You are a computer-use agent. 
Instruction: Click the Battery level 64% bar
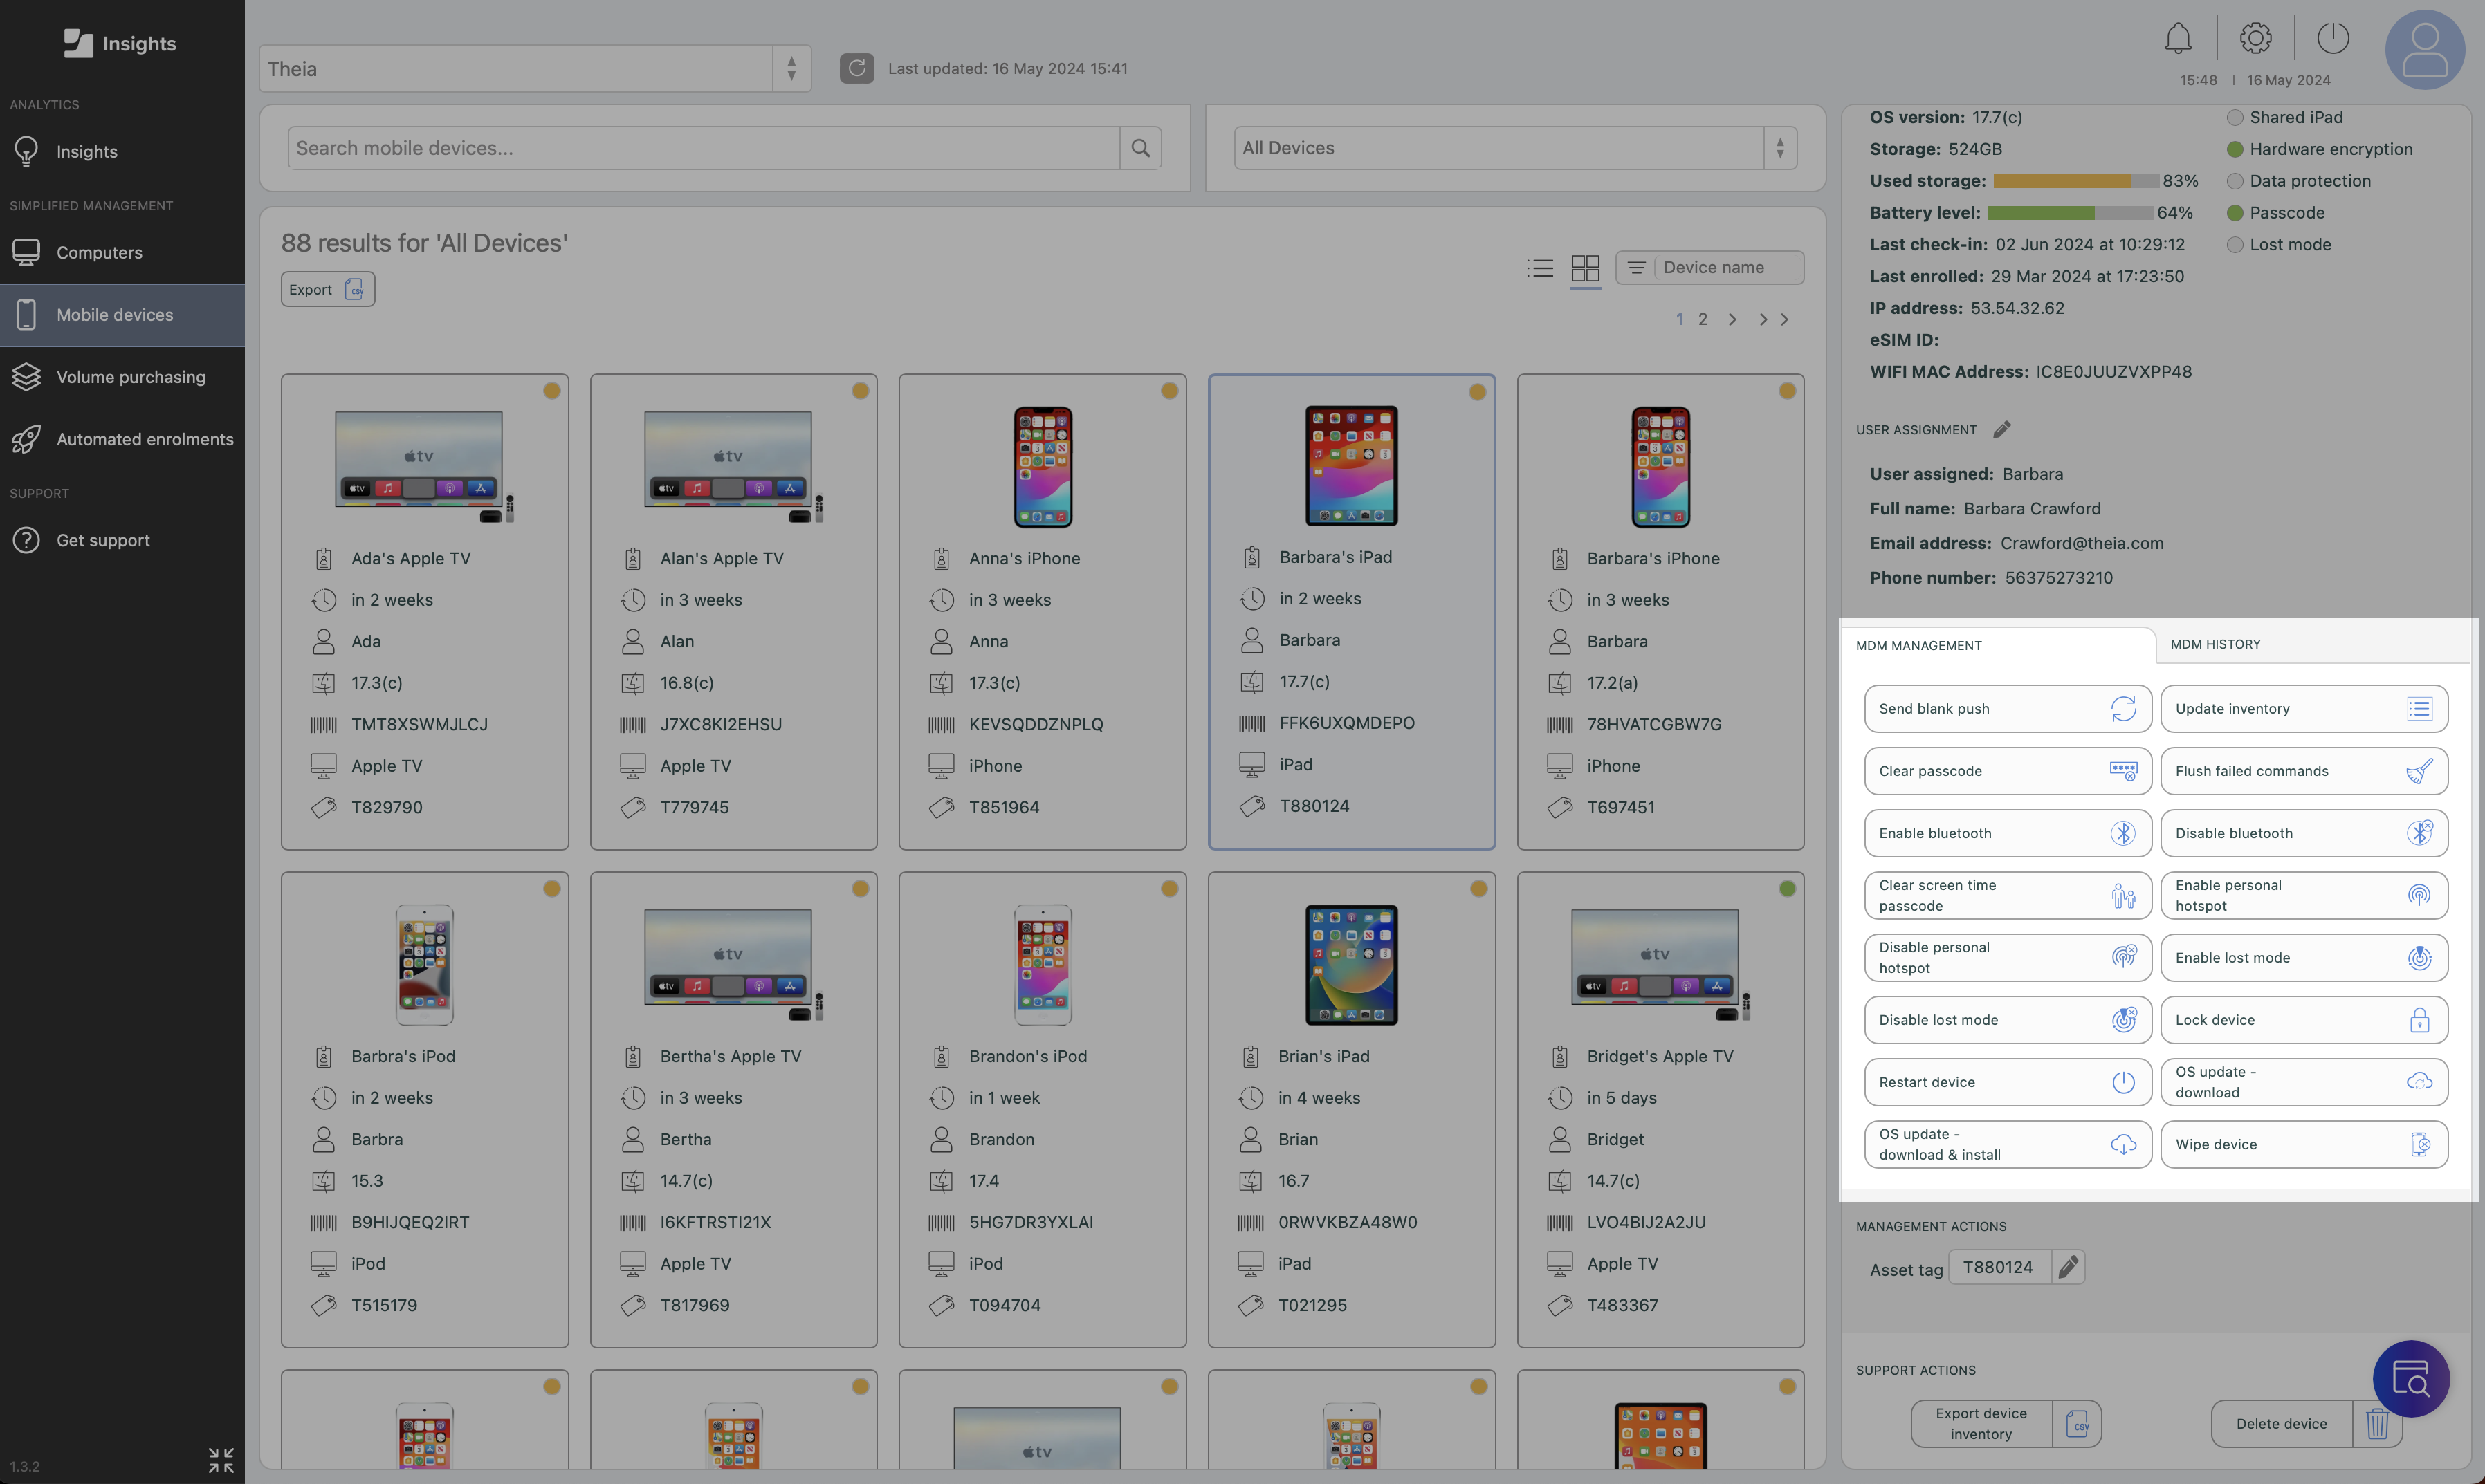[2070, 213]
